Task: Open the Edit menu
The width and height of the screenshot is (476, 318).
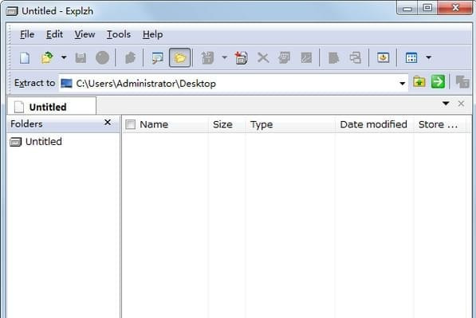Action: pyautogui.click(x=55, y=34)
